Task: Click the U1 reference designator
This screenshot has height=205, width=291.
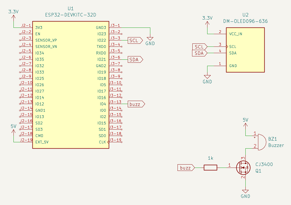Action: click(x=71, y=9)
